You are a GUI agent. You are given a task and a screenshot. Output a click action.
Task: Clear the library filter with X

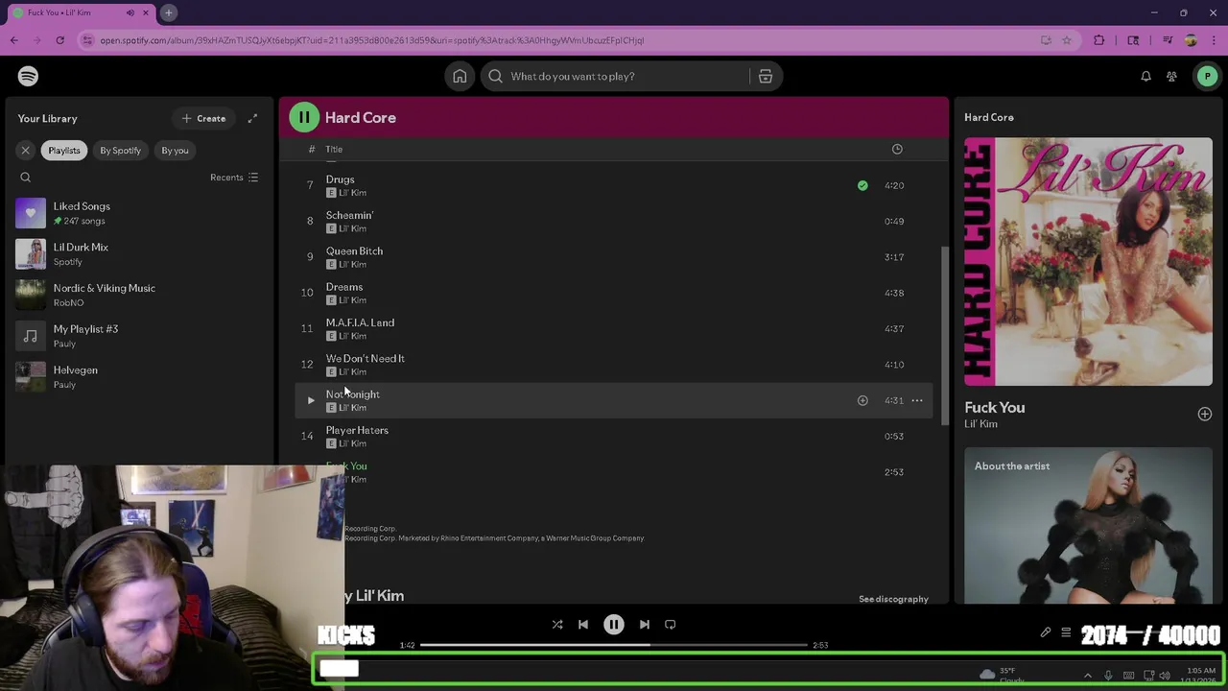click(26, 151)
